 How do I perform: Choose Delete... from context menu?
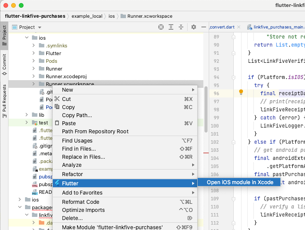[125, 218]
